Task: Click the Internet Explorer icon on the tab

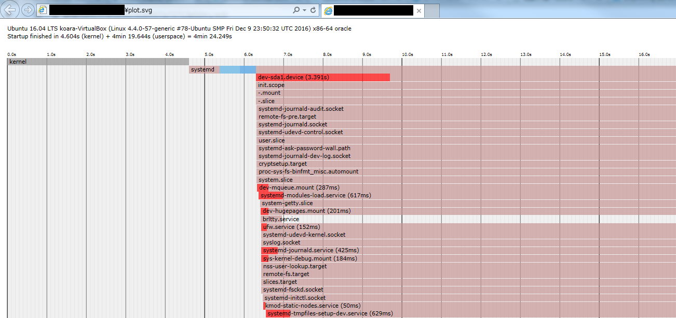Action: (x=327, y=10)
